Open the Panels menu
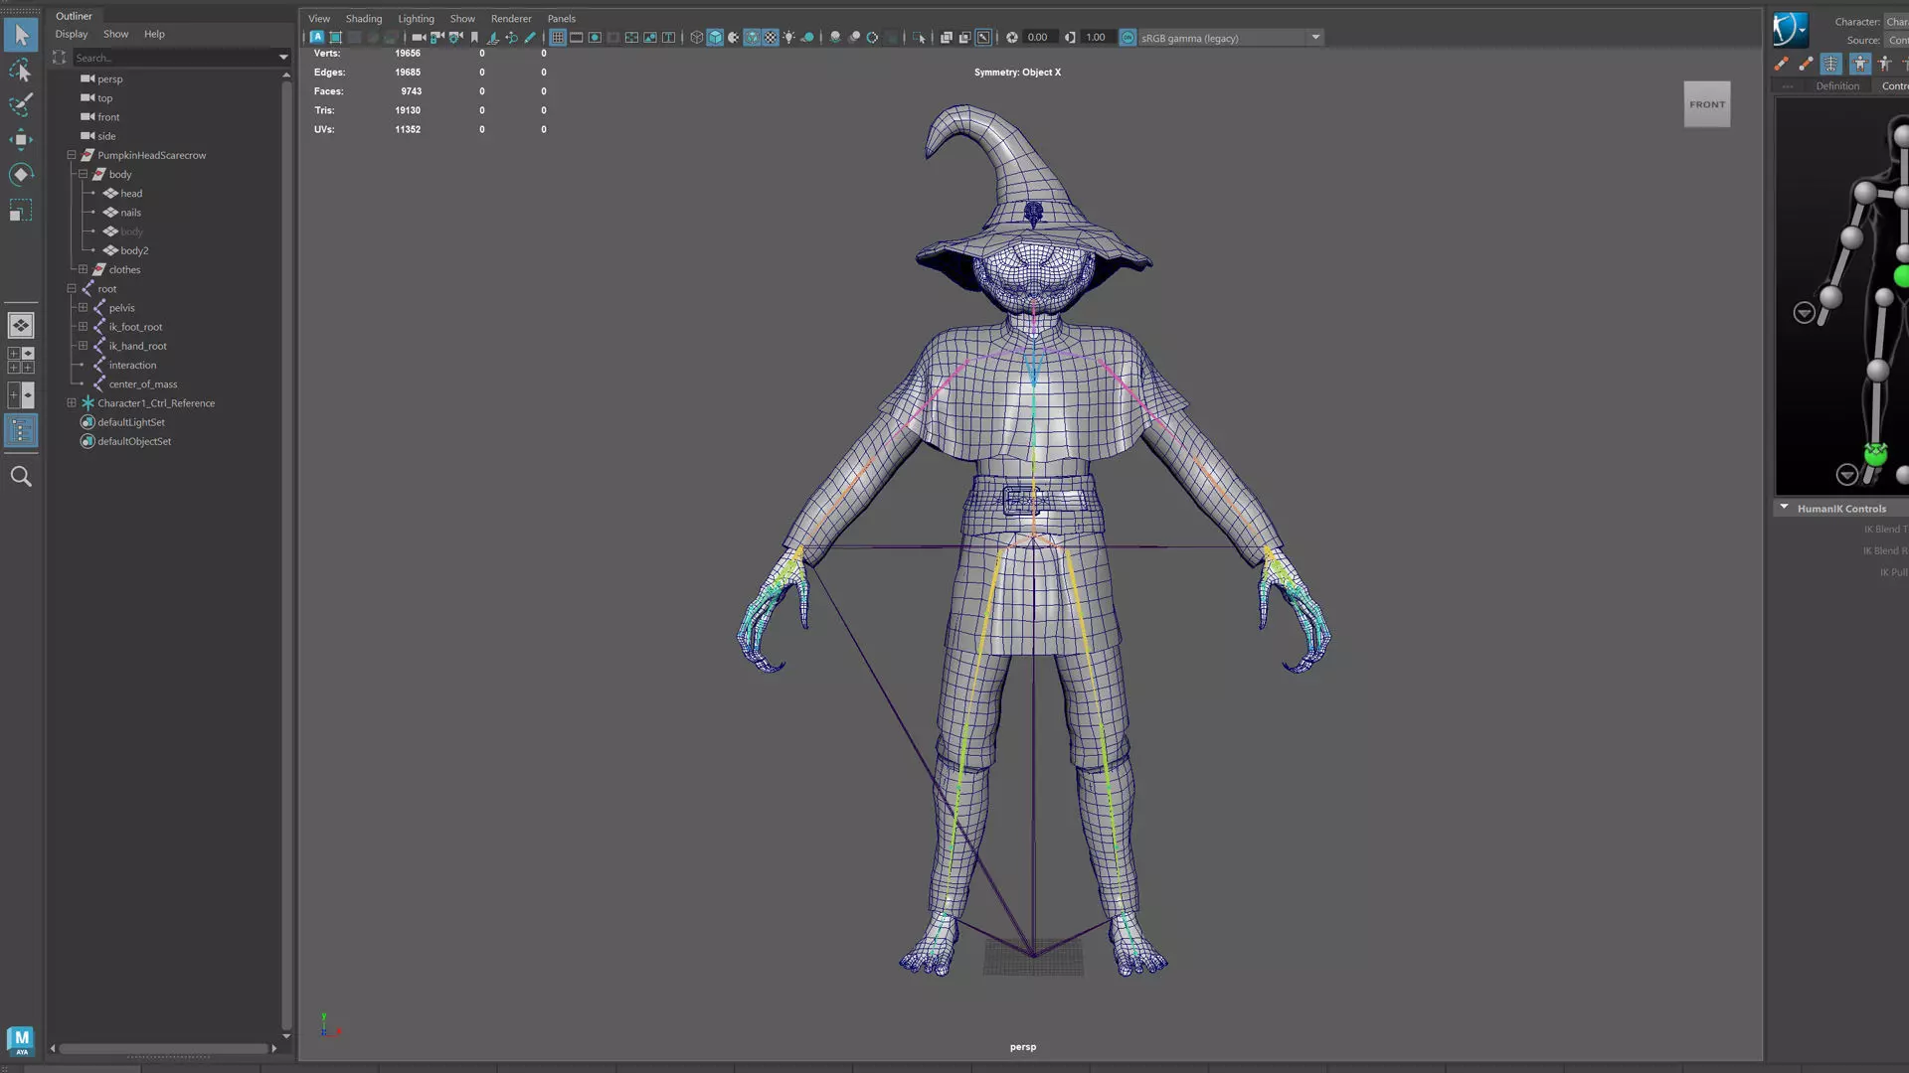Viewport: 1909px width, 1073px height. point(562,19)
